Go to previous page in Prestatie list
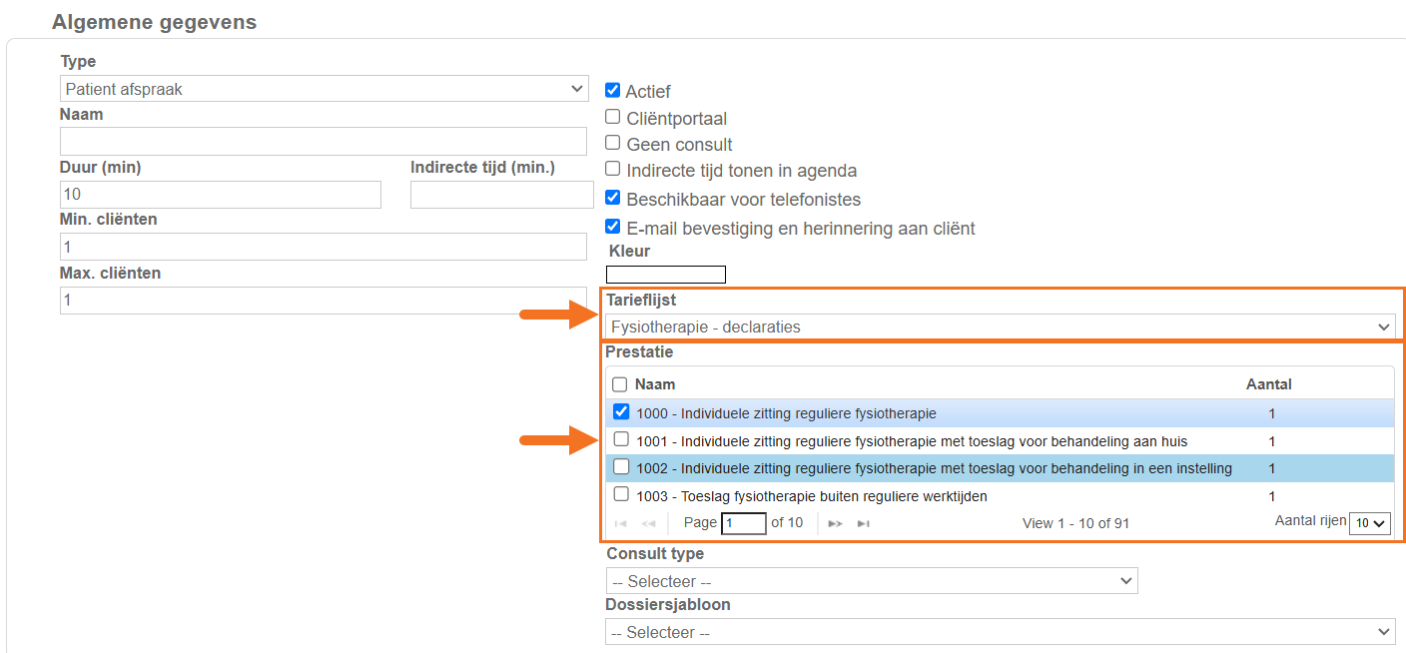This screenshot has height=653, width=1406. coord(648,523)
